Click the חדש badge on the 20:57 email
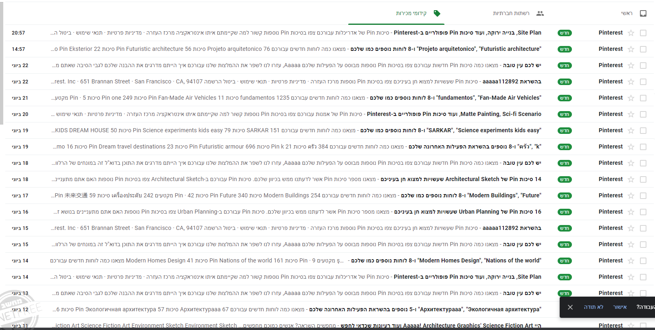The height and width of the screenshot is (330, 655). [565, 33]
